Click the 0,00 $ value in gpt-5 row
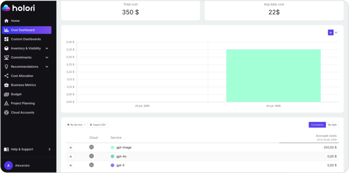349x173 pixels. tap(332, 165)
